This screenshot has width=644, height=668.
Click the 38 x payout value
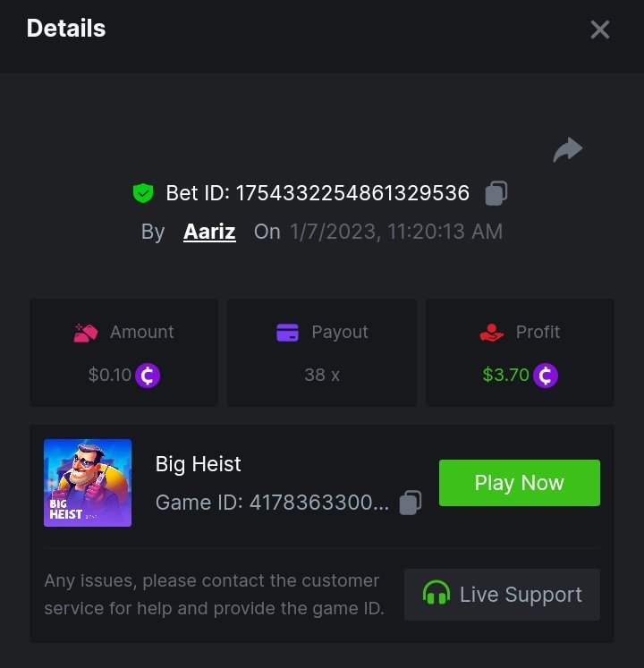[322, 375]
